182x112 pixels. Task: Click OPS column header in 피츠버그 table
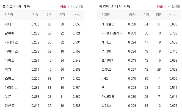coord(173,15)
